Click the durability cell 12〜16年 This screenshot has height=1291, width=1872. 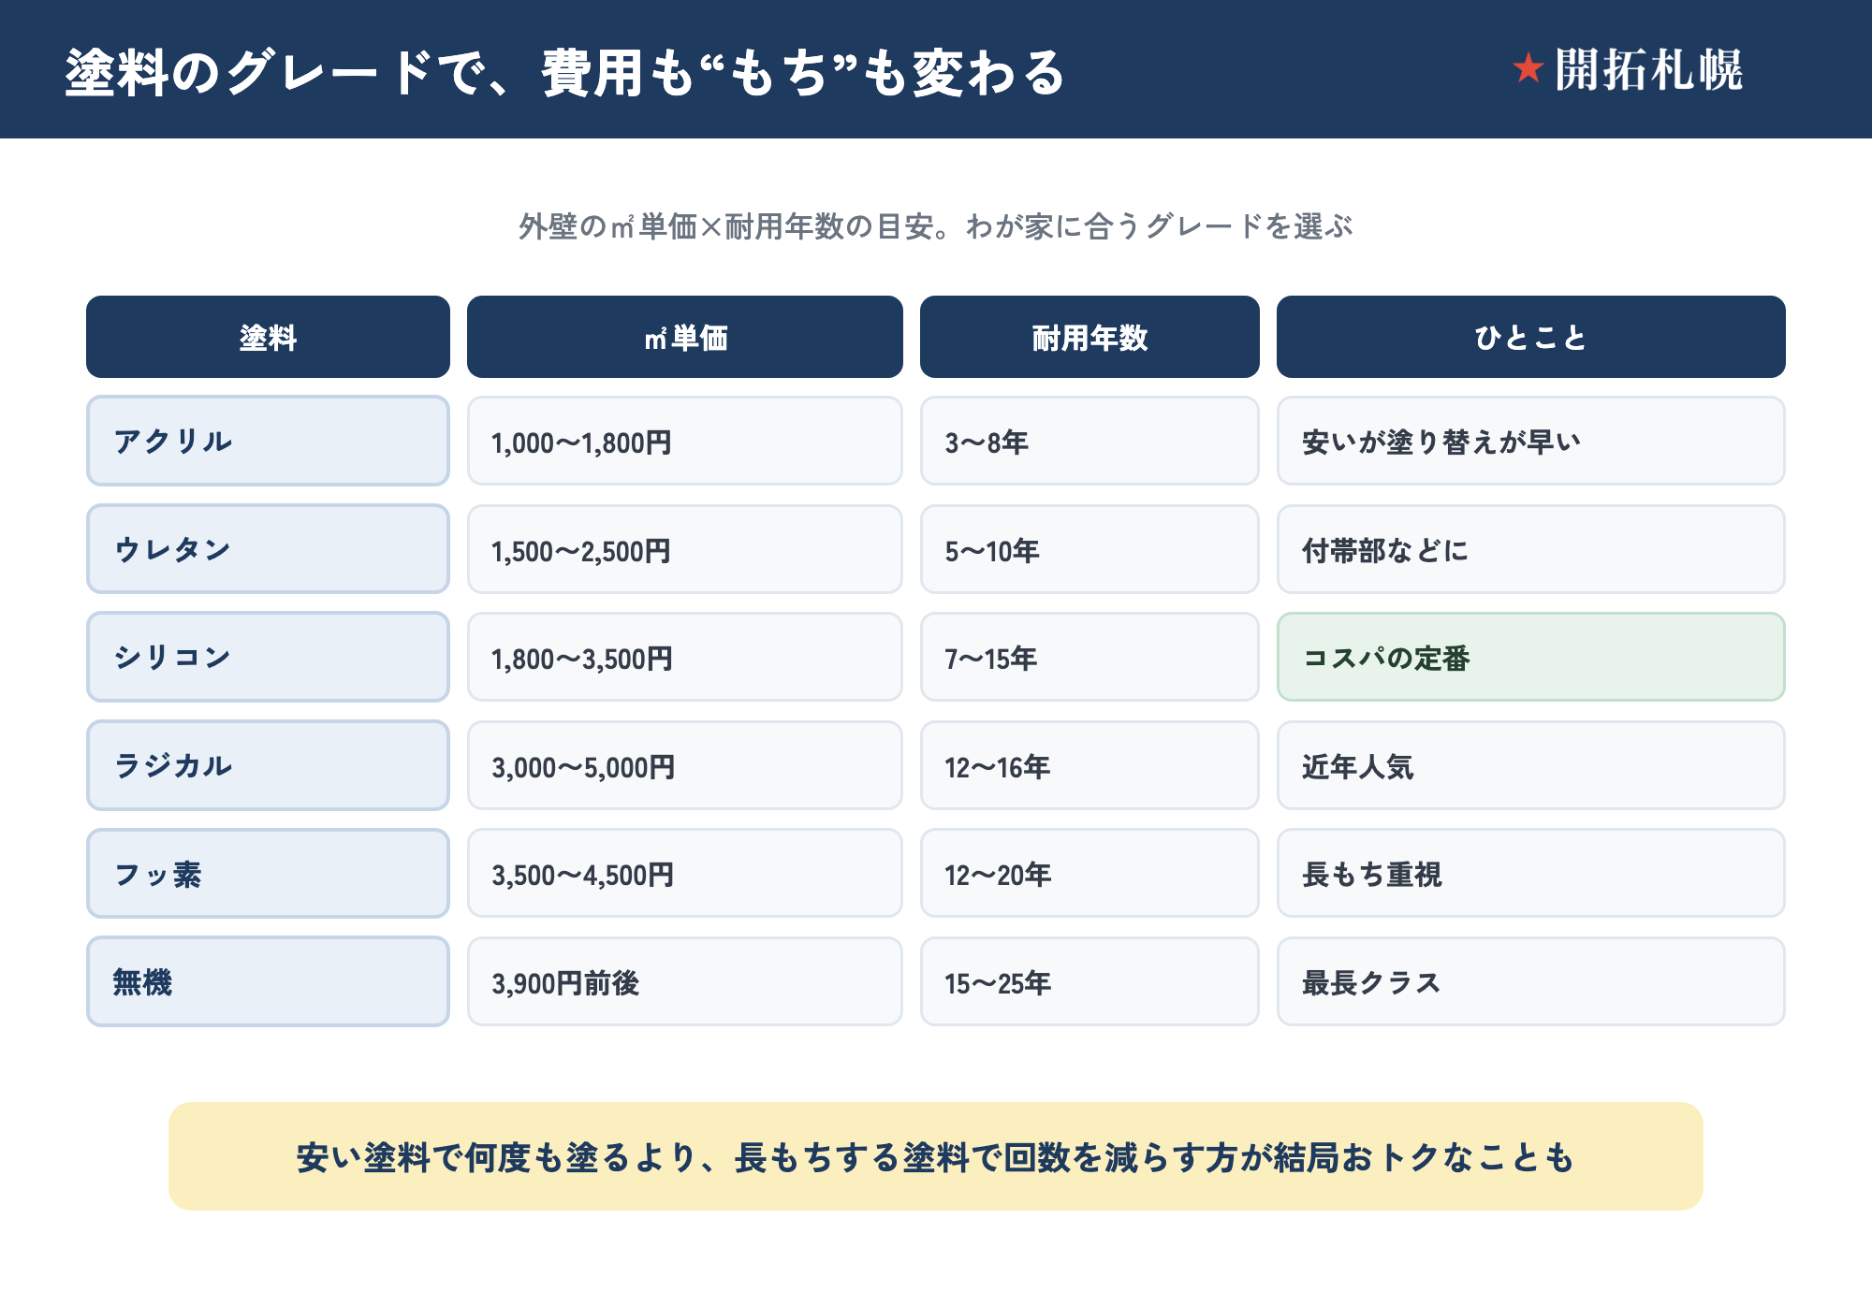[1090, 765]
